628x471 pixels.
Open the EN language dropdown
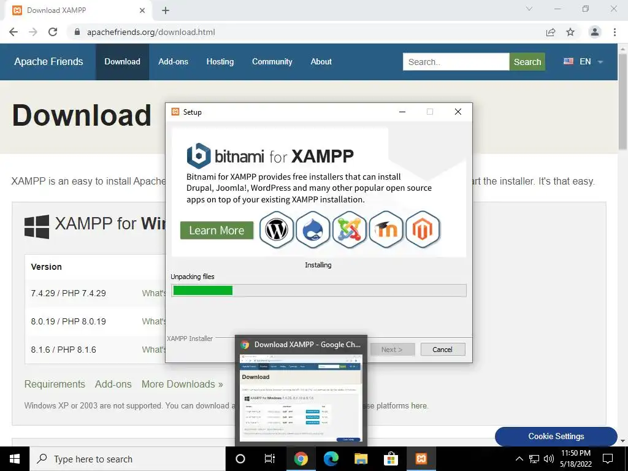584,62
